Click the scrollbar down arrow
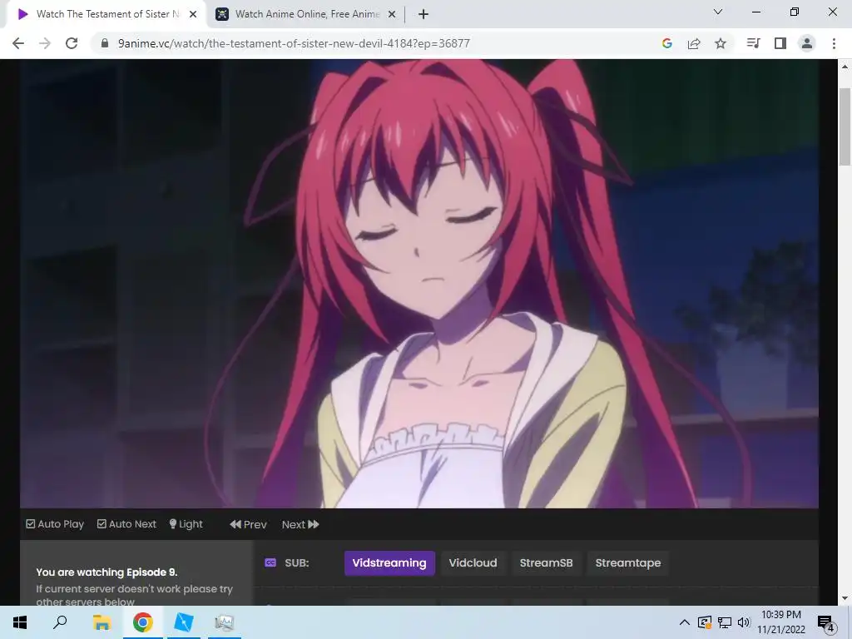The image size is (852, 639). 845,598
